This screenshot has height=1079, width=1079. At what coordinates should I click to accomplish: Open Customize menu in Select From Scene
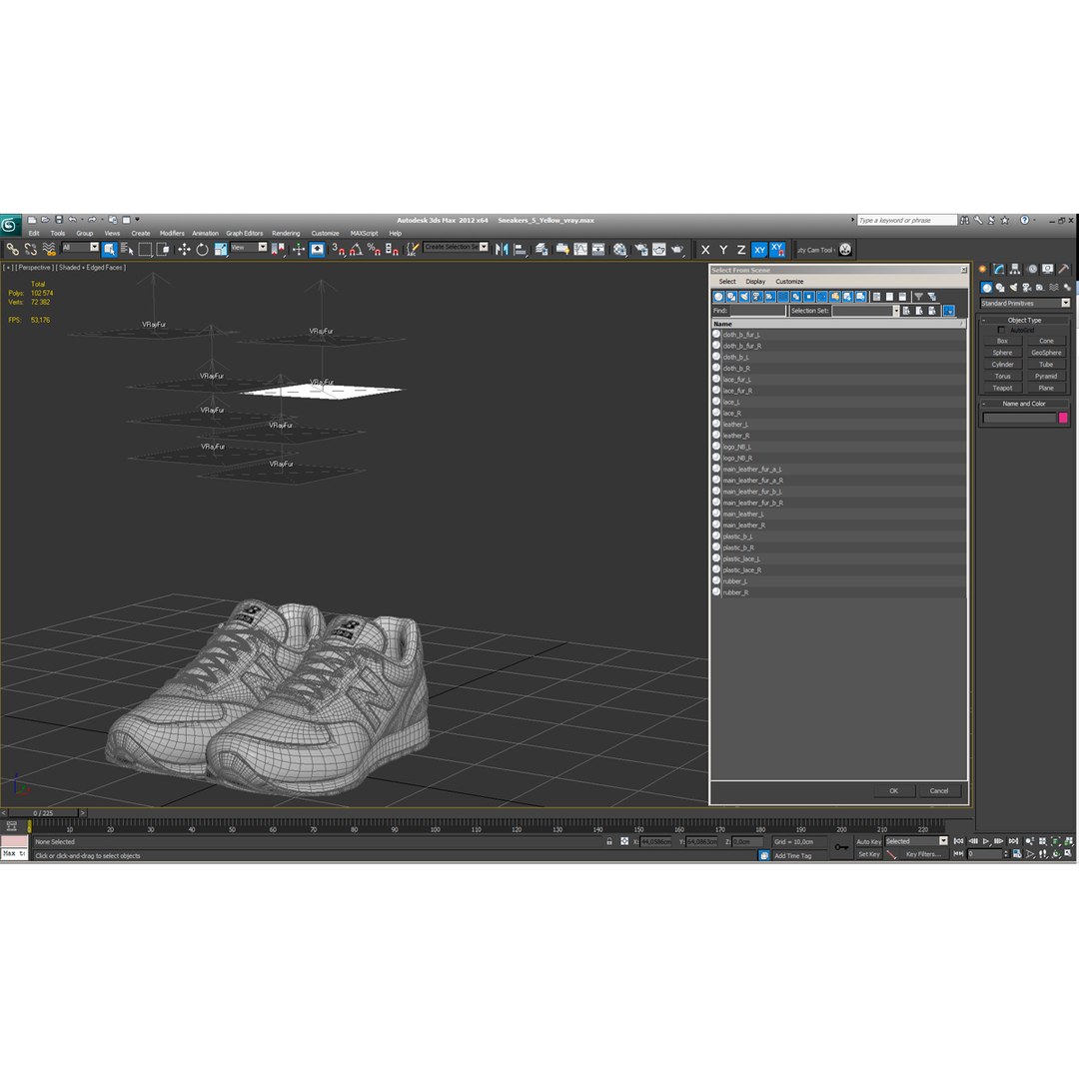tap(789, 282)
